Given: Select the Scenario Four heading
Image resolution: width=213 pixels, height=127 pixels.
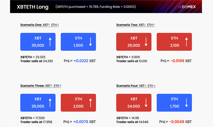Looking at the screenshot, I should click(136, 86).
